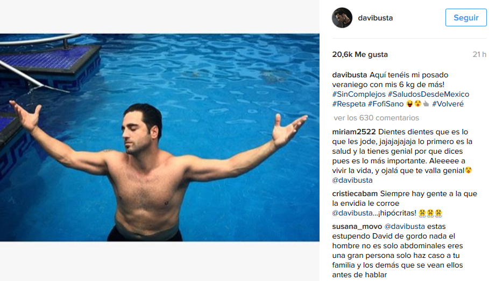Visit susana_movo commenter profile

[357, 227]
